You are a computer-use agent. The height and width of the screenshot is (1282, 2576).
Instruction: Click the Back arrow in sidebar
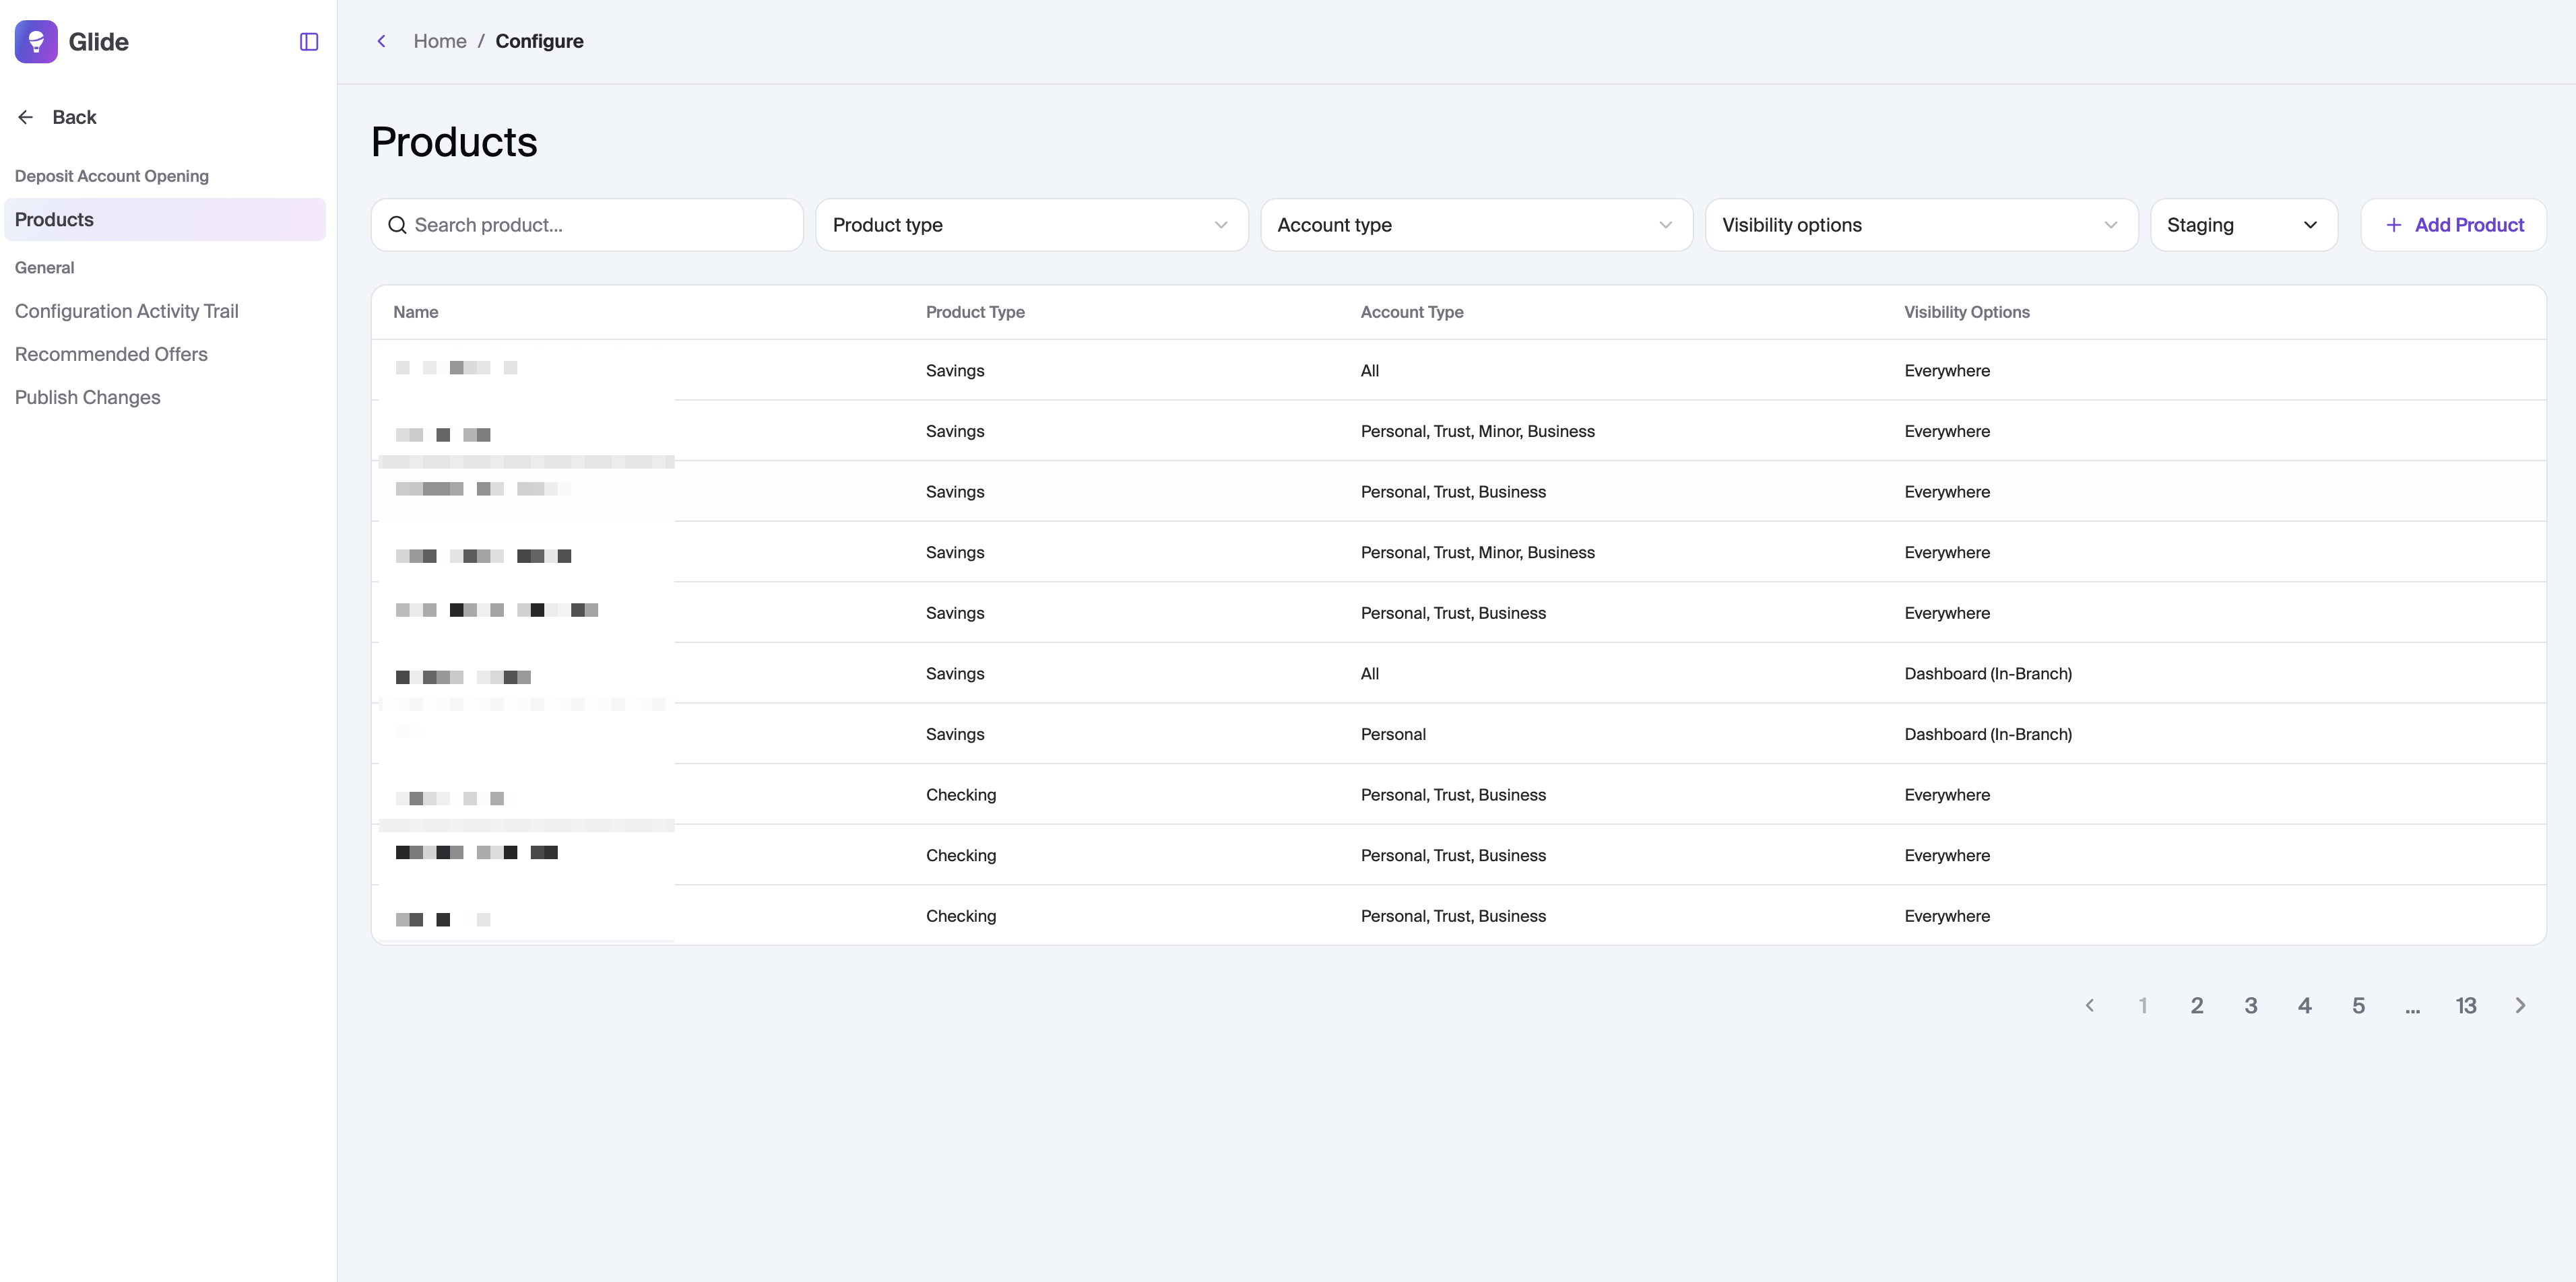(x=26, y=117)
